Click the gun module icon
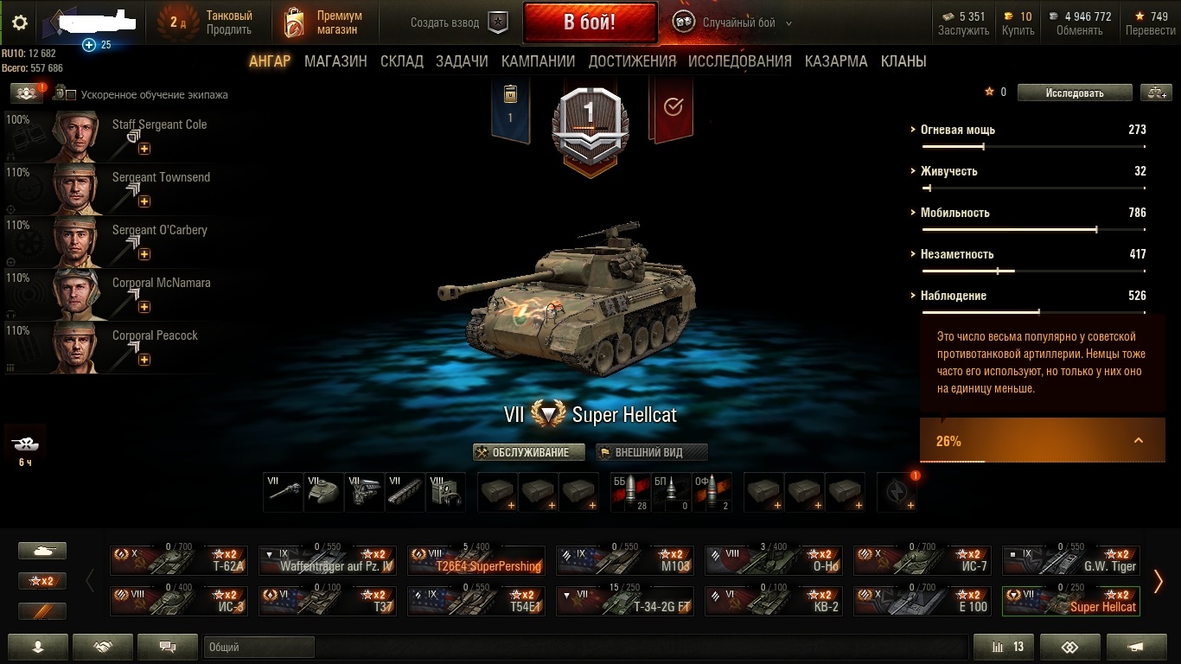 pos(284,492)
